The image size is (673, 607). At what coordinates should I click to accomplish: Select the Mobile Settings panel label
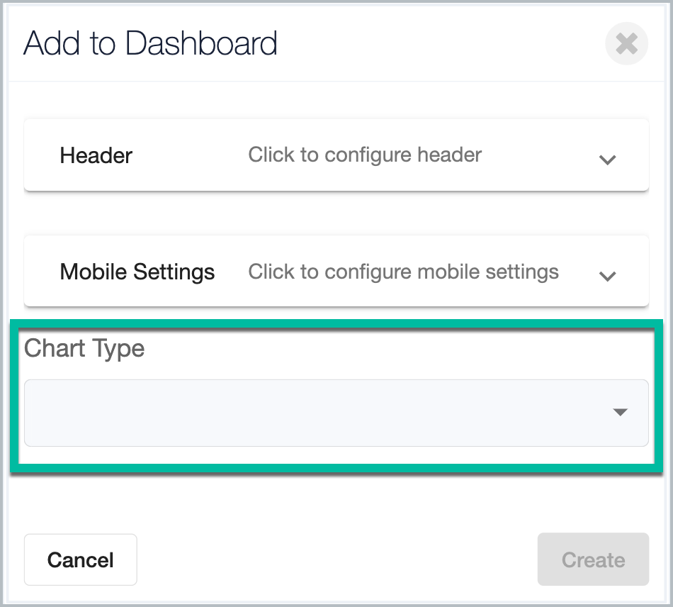137,272
